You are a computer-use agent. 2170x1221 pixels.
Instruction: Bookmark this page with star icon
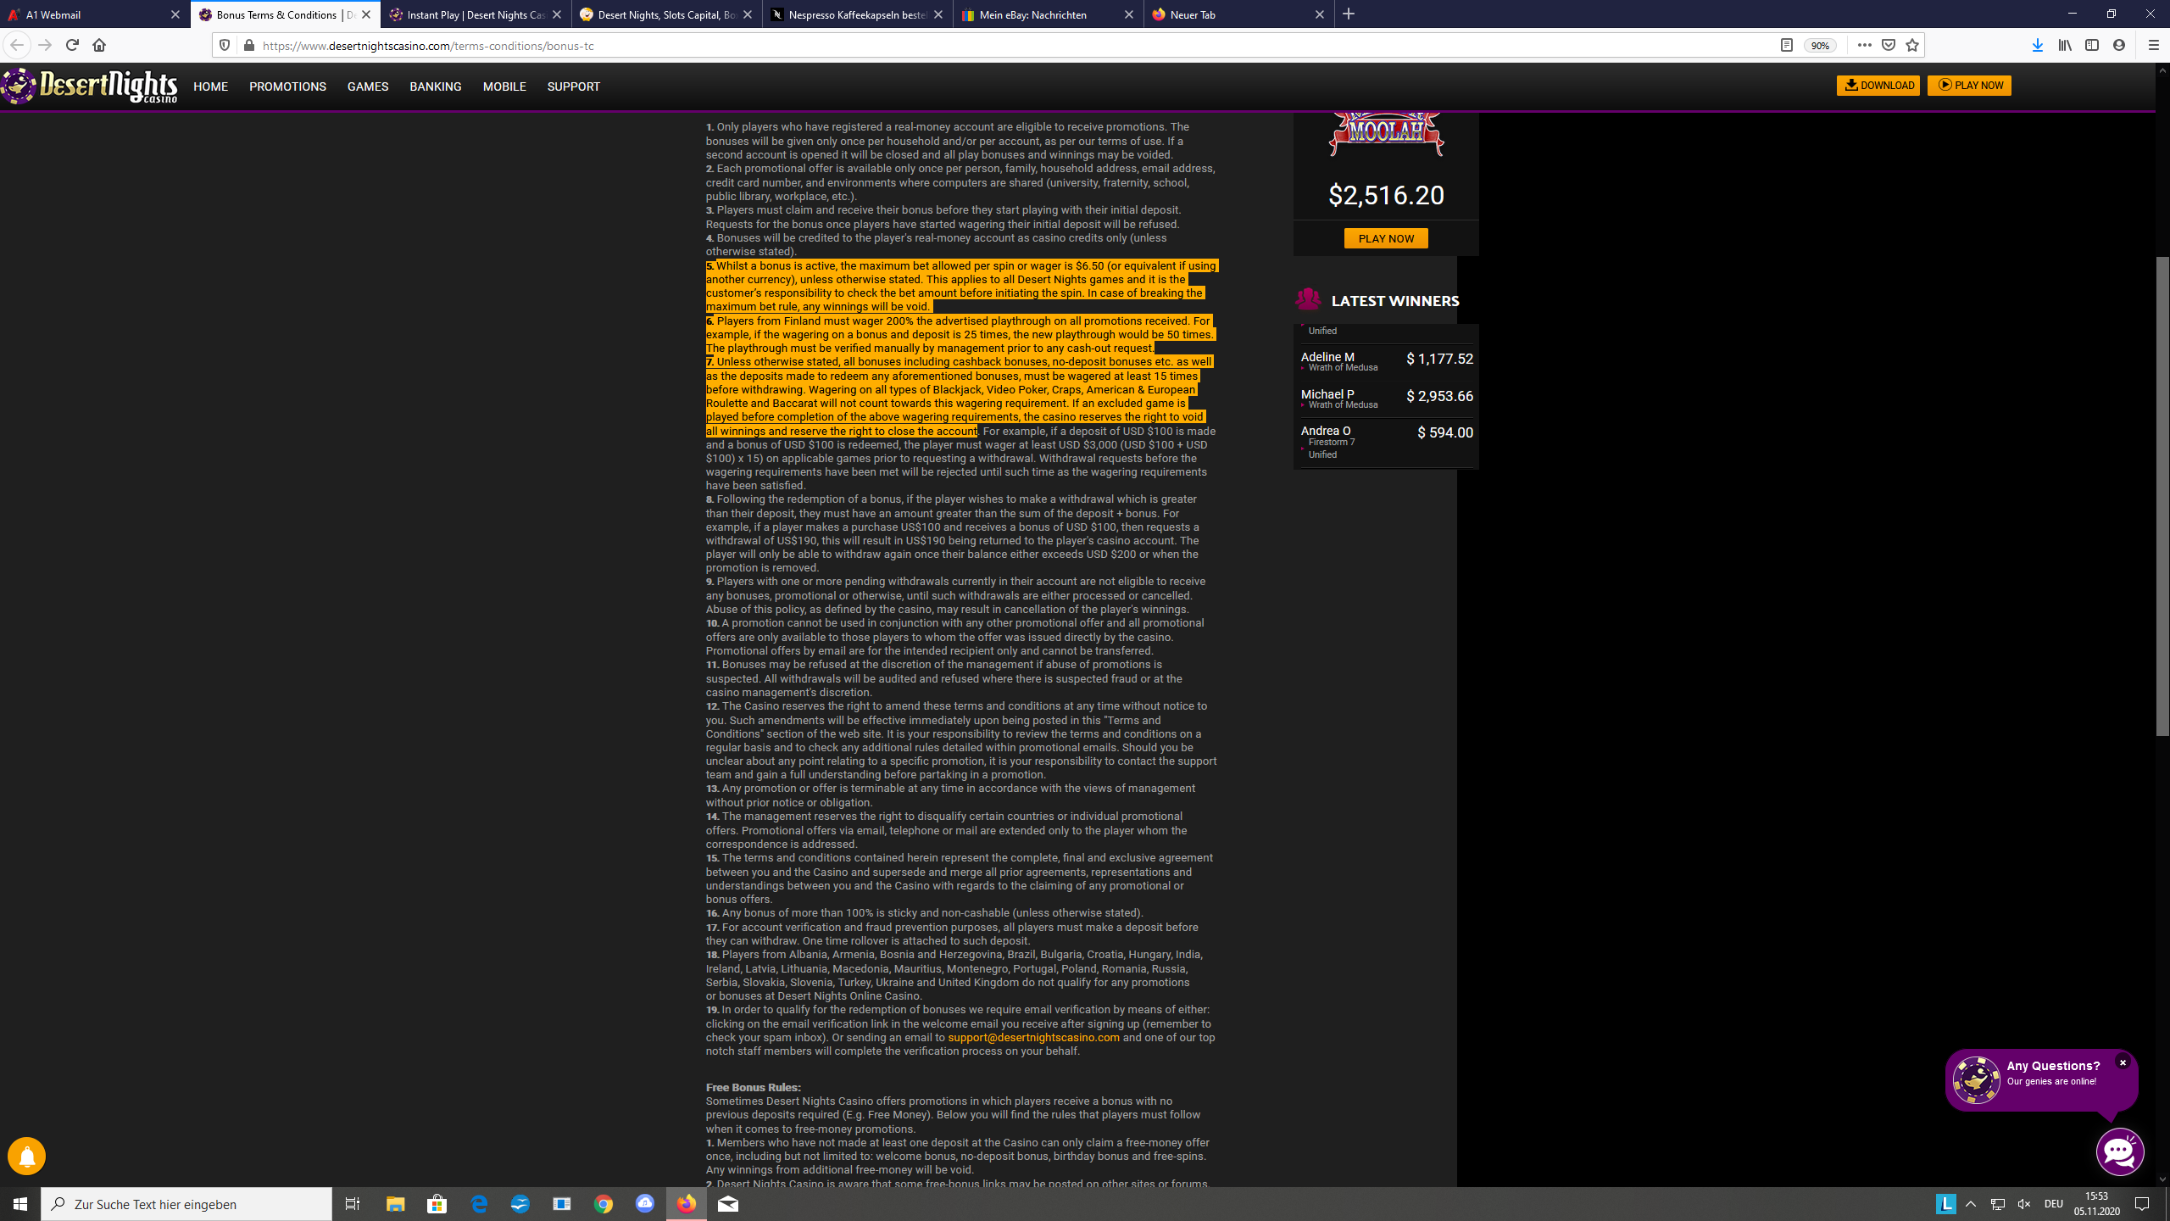pos(1911,45)
